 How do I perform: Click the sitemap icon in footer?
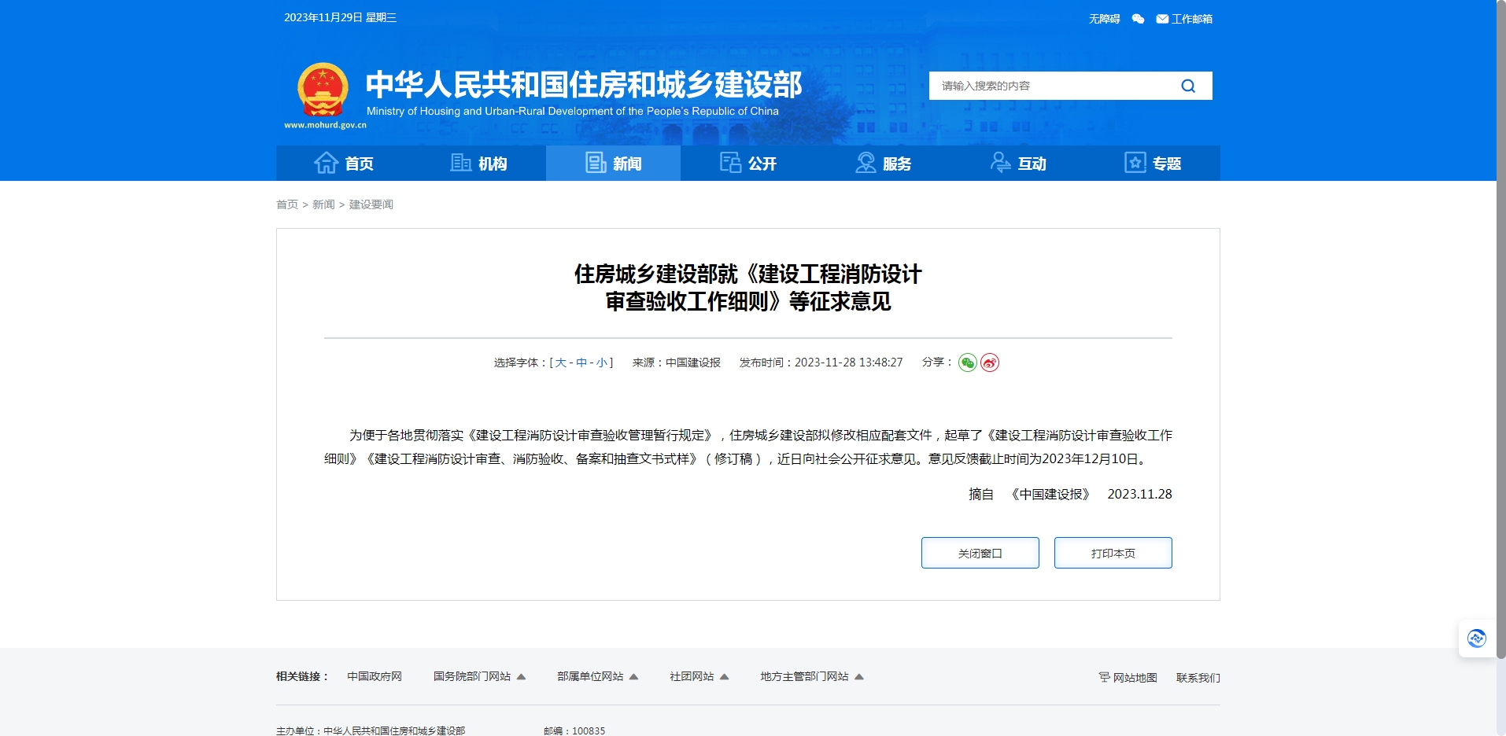pos(1104,677)
